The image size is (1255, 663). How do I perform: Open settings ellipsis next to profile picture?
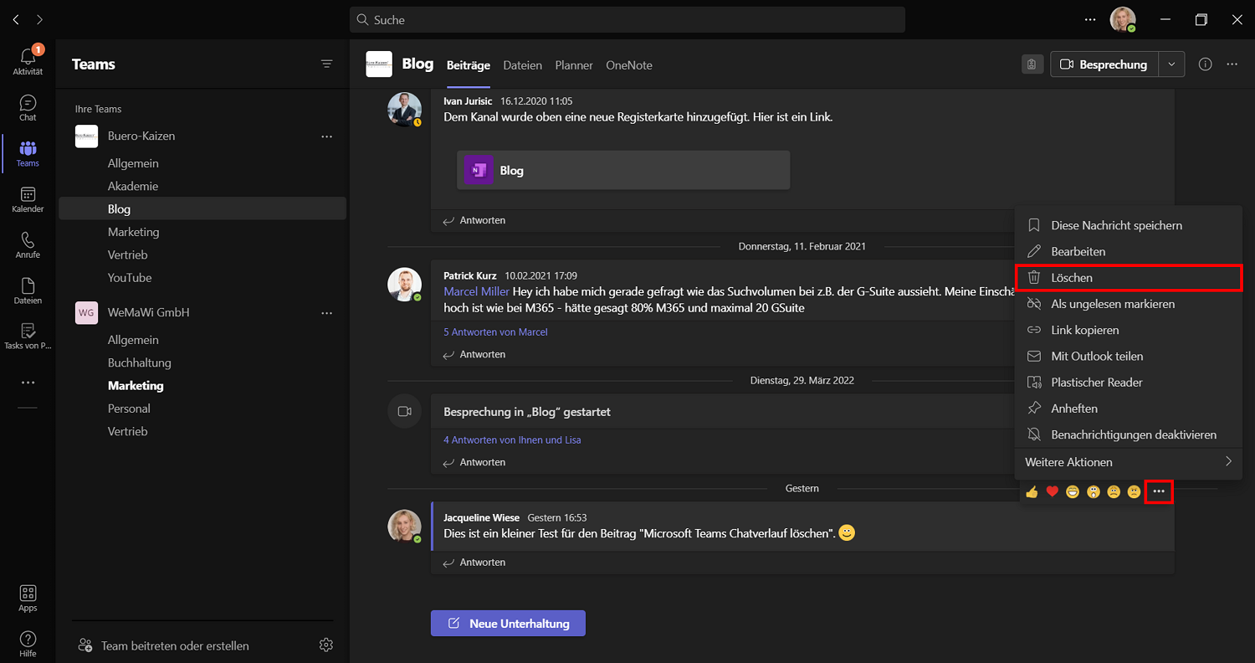pos(1089,19)
